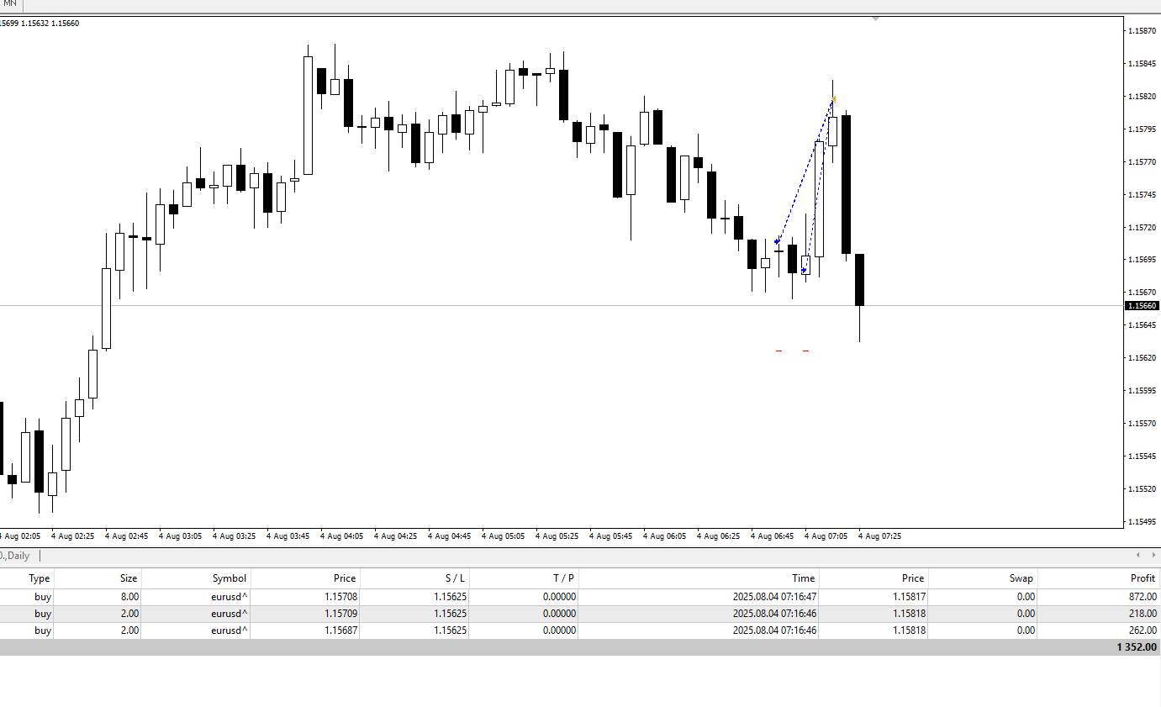Sort trades by Time column header
The width and height of the screenshot is (1161, 707).
(803, 578)
